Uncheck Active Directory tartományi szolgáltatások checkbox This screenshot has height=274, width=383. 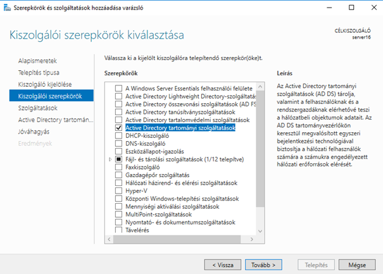119,127
